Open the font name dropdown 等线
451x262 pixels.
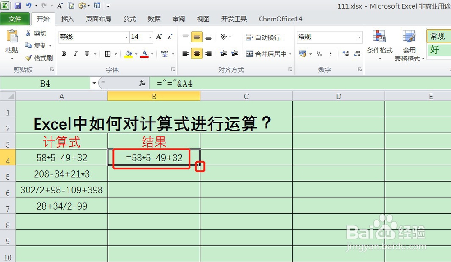pyautogui.click(x=126, y=37)
